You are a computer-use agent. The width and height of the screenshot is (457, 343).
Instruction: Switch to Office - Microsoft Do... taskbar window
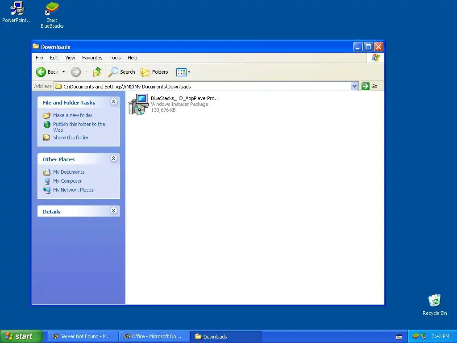pos(154,337)
